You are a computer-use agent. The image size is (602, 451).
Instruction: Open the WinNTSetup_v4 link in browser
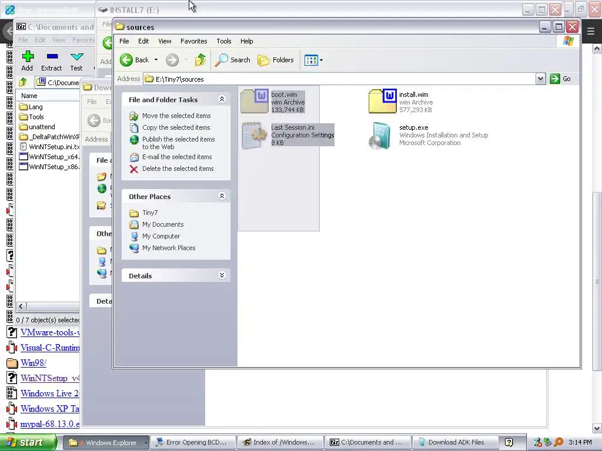click(50, 378)
